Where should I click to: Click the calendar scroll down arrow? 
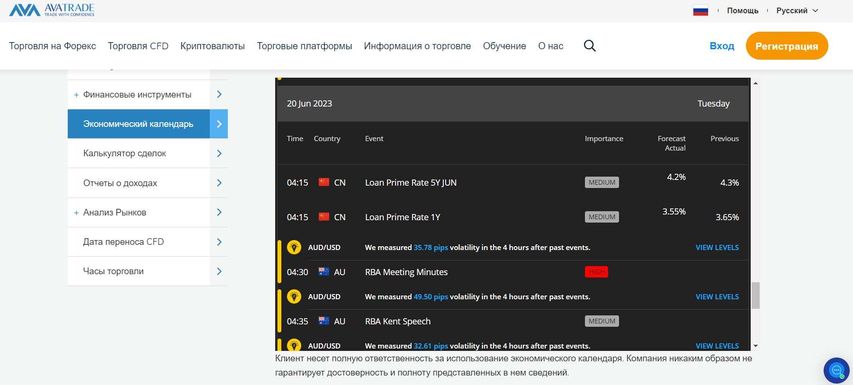click(755, 346)
